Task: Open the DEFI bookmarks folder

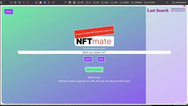Action: coord(114,2)
